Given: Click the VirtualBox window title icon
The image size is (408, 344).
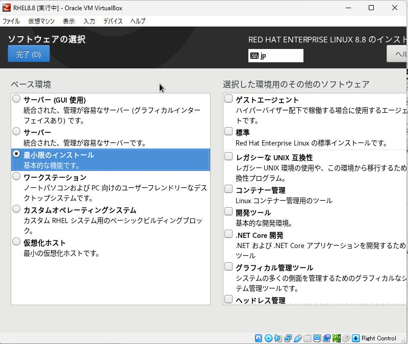Looking at the screenshot, I should [x=7, y=8].
